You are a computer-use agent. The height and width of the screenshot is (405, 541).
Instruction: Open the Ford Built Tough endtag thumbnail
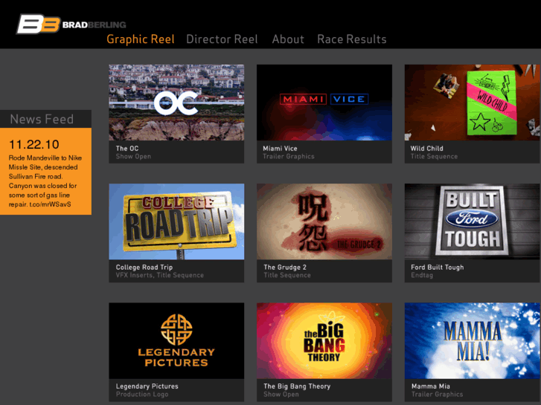point(472,221)
